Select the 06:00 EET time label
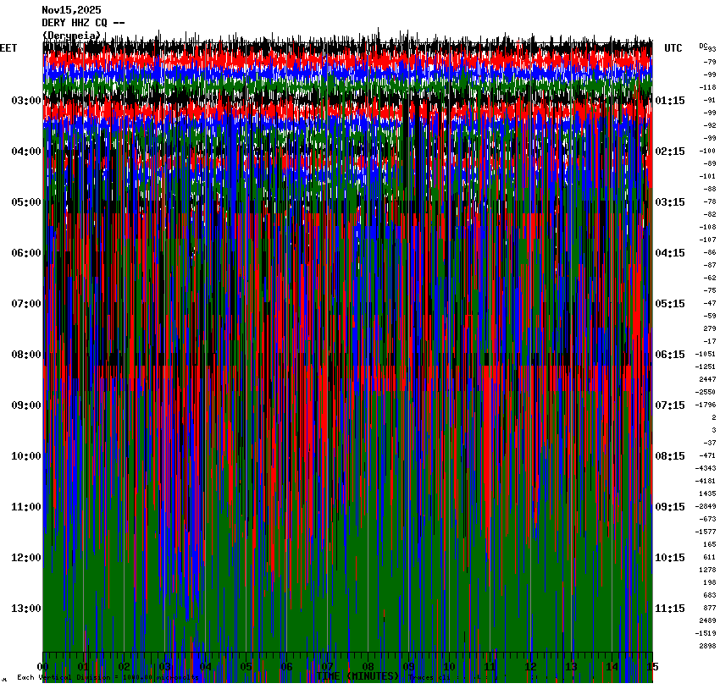Screen dimensions: 720x689 tap(25, 253)
